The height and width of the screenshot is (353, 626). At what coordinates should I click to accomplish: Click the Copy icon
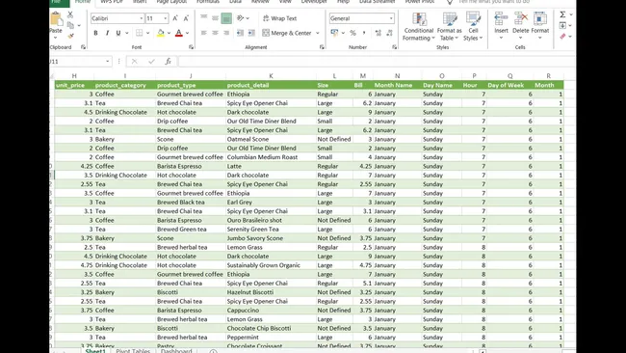pos(70,25)
